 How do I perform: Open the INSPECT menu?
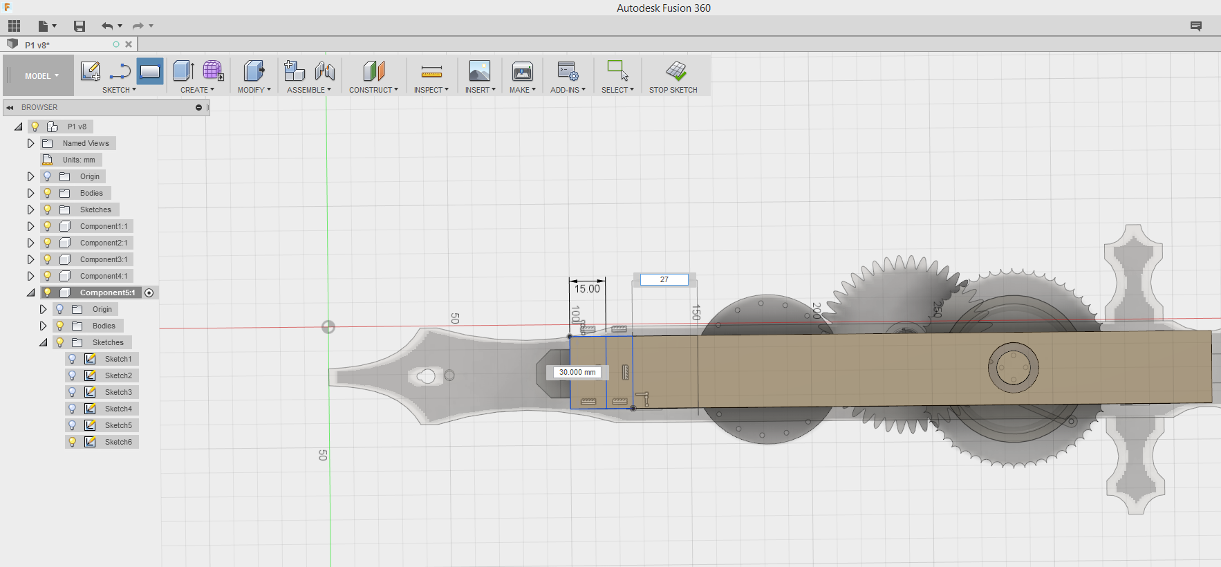[431, 90]
